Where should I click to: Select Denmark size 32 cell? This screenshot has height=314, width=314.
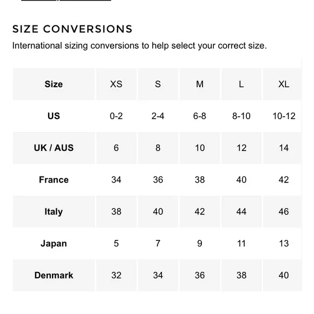(x=116, y=275)
